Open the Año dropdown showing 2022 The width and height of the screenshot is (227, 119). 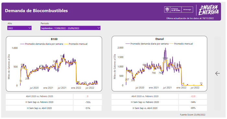[x=19, y=28]
